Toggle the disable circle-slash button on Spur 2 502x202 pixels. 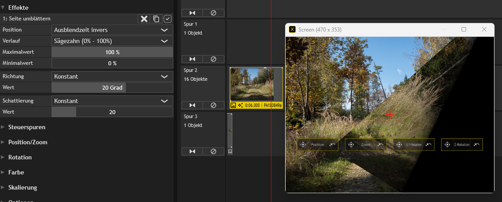point(213,105)
